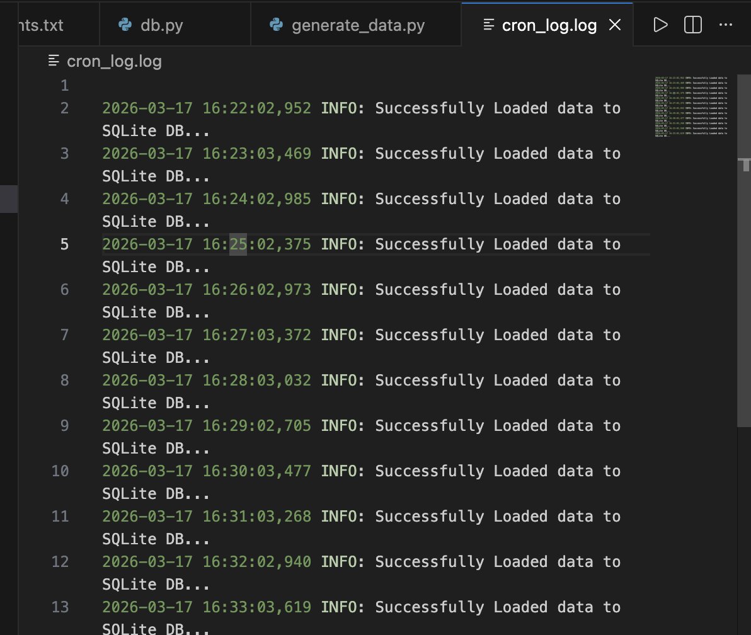Screen dimensions: 751x635
Task: Click the SQLite DB... text under line 9
Action: pyautogui.click(x=156, y=449)
